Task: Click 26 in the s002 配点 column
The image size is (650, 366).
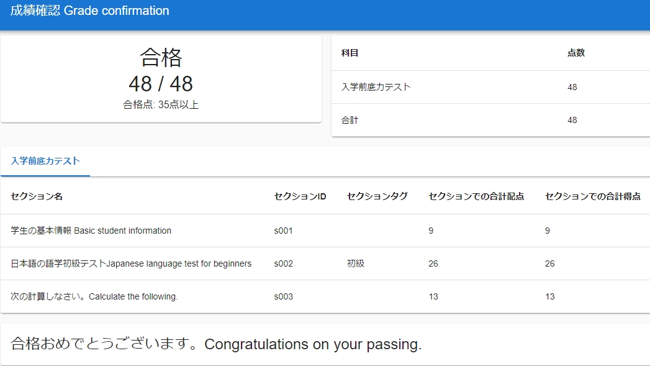Action: click(433, 263)
